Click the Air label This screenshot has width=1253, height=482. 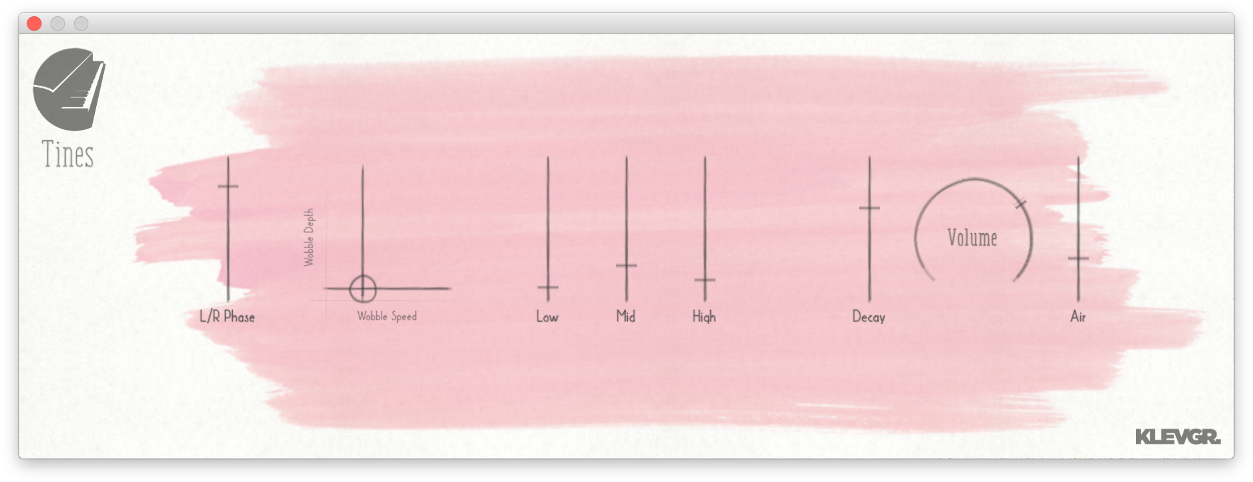1078,316
